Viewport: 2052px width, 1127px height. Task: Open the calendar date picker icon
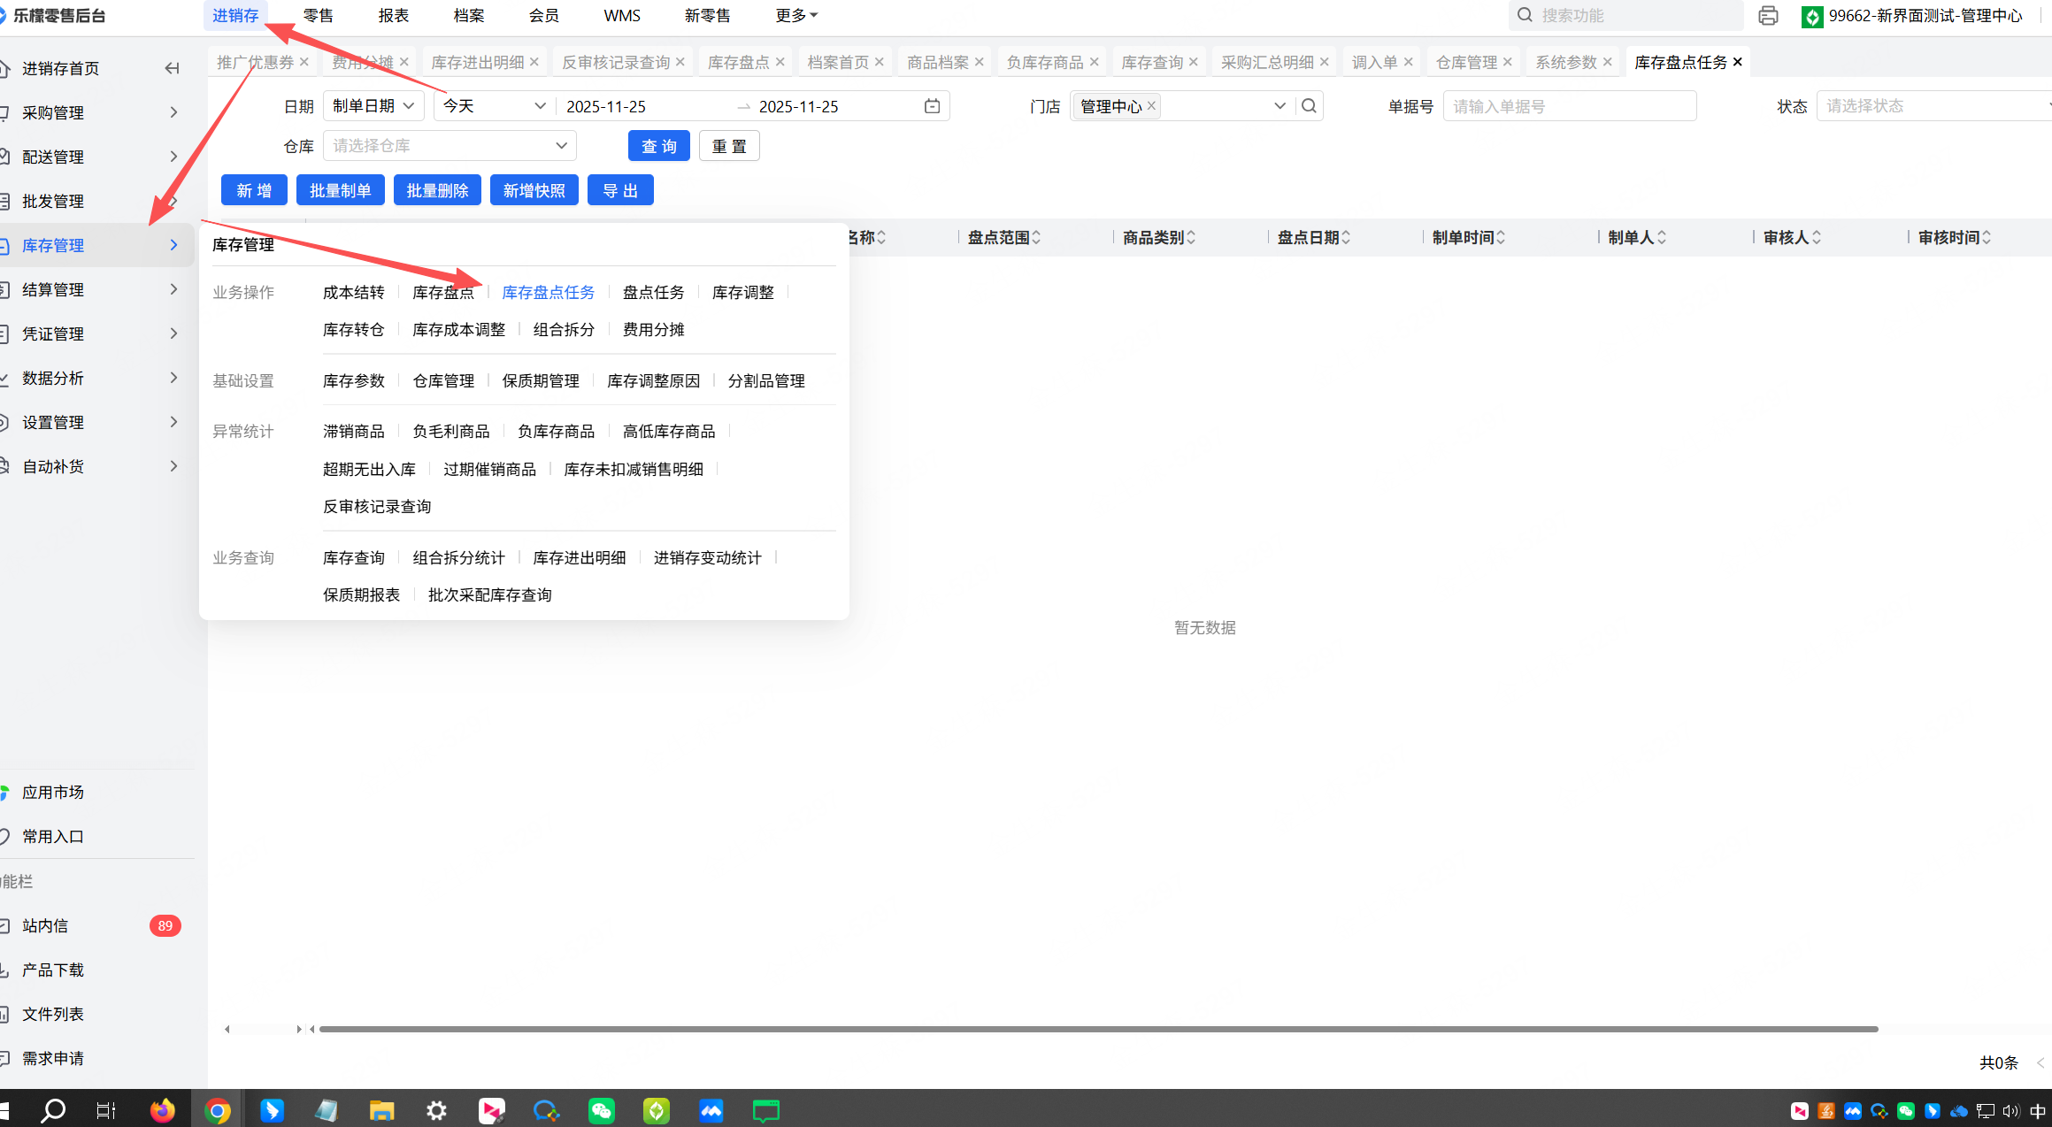(x=932, y=106)
